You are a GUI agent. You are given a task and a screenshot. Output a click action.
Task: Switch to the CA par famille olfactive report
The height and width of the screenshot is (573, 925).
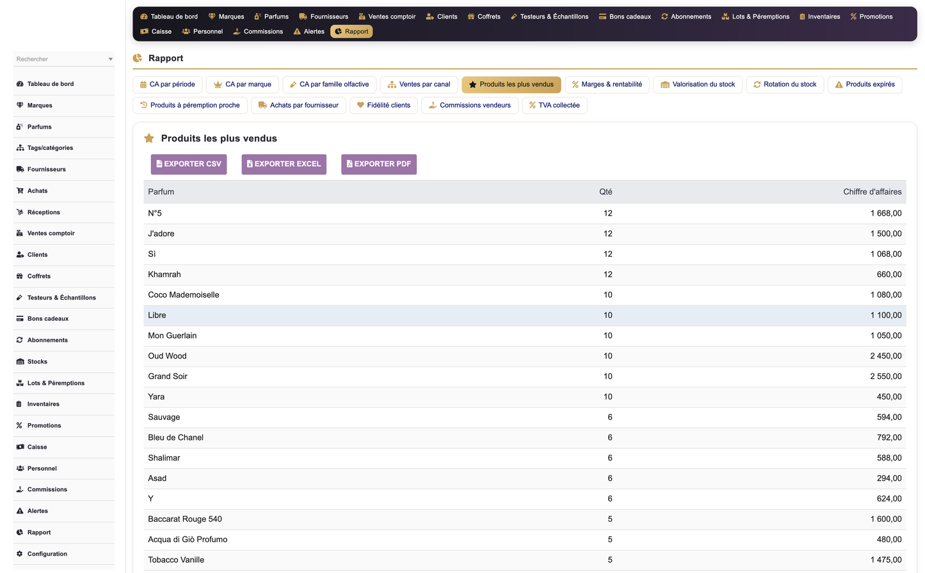329,85
